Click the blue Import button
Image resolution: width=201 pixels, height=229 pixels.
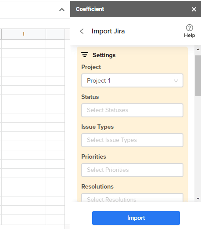point(136,218)
